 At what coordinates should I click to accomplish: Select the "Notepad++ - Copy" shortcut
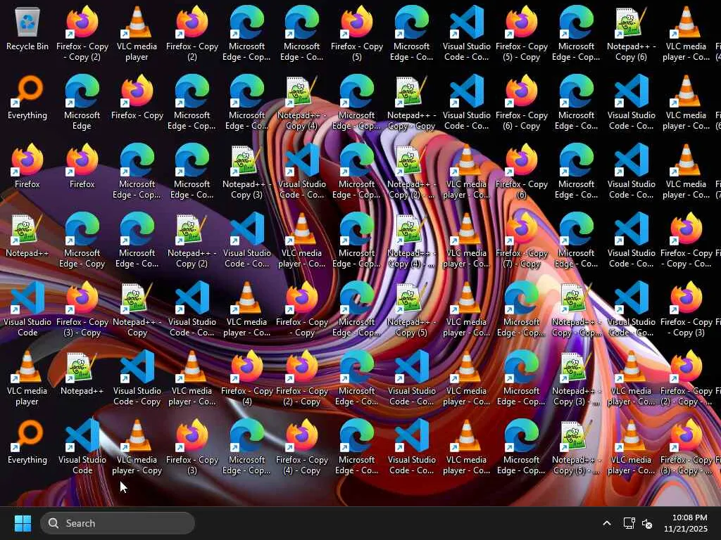tap(137, 309)
